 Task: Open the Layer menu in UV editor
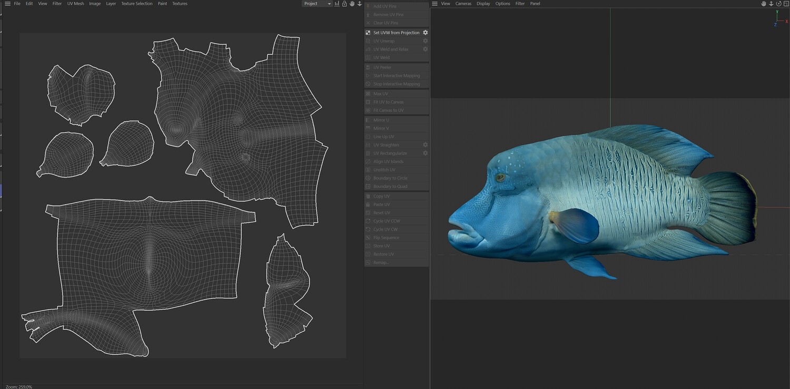[111, 4]
